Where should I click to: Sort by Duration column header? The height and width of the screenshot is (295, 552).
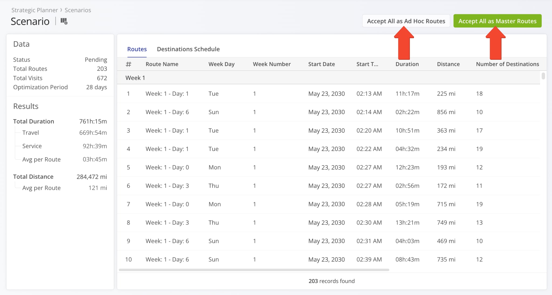tap(407, 64)
